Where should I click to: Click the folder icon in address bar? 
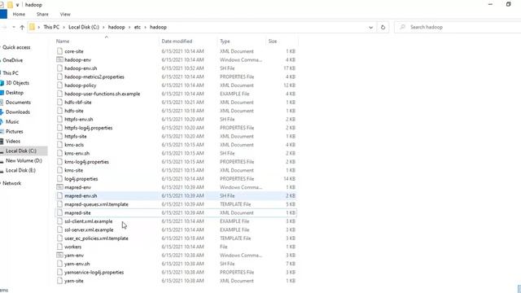coord(32,27)
